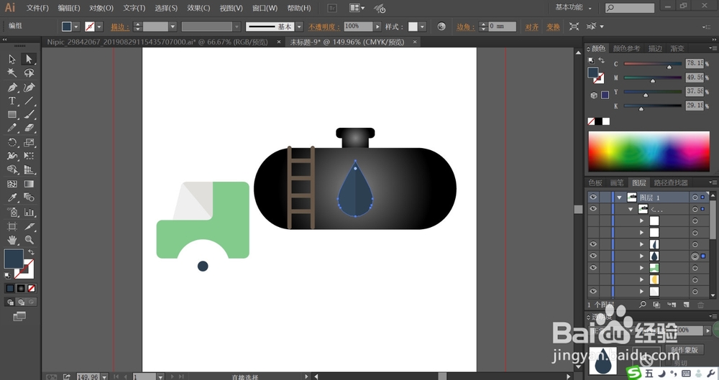This screenshot has width=719, height=380.
Task: Hide the green truck cab sublayer
Action: [x=593, y=268]
